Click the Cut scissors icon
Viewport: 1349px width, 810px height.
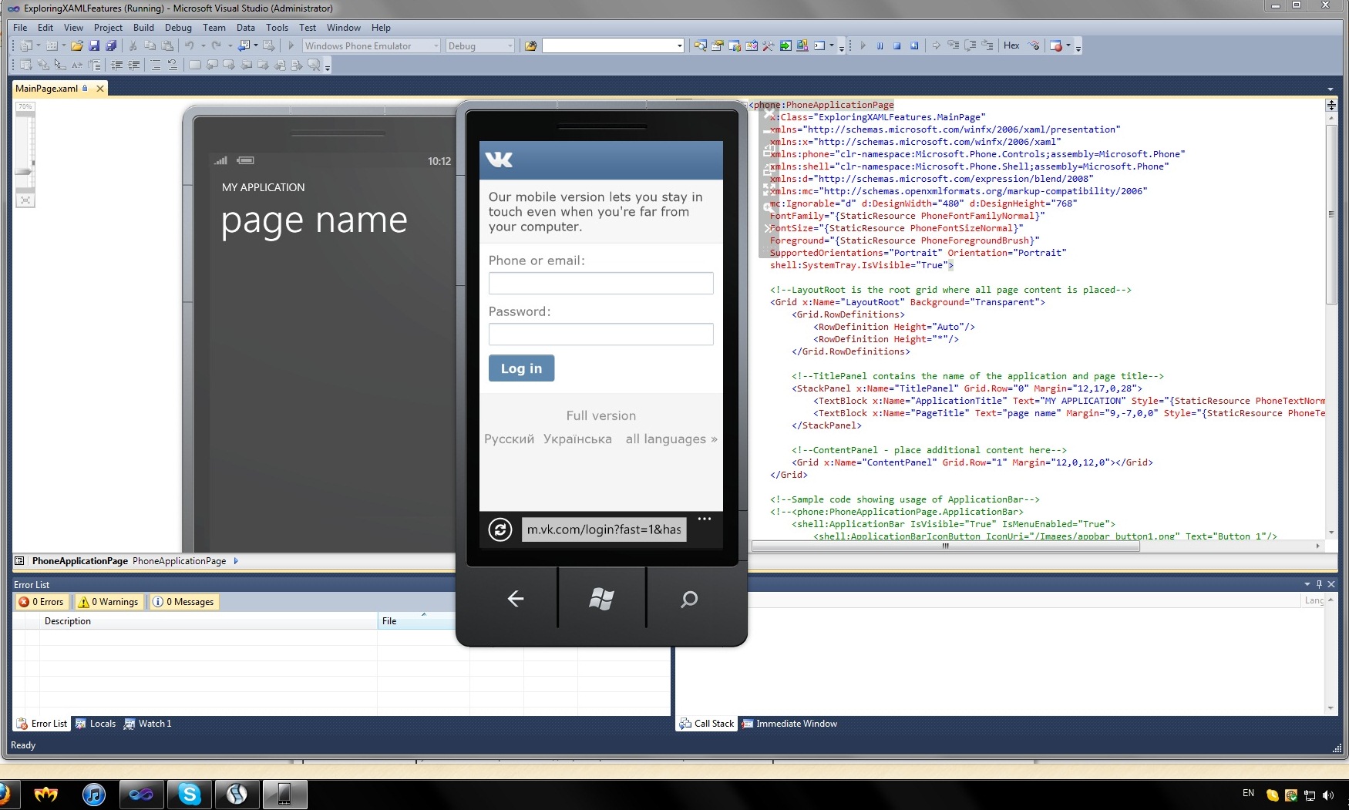133,46
